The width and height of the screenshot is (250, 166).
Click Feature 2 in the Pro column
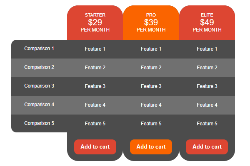(151, 68)
